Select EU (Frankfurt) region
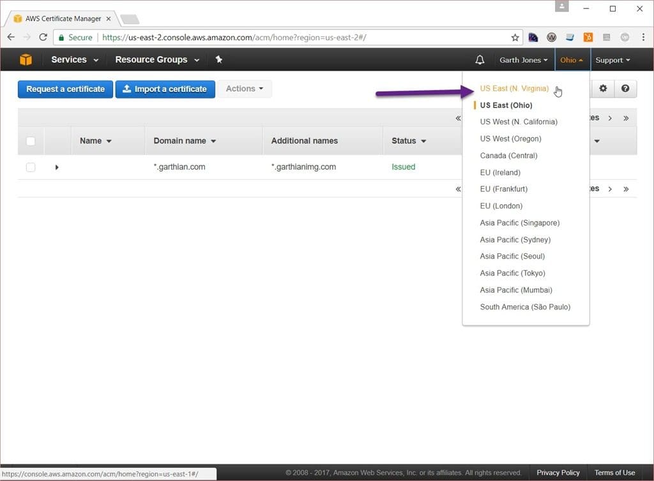The image size is (654, 481). pos(503,189)
